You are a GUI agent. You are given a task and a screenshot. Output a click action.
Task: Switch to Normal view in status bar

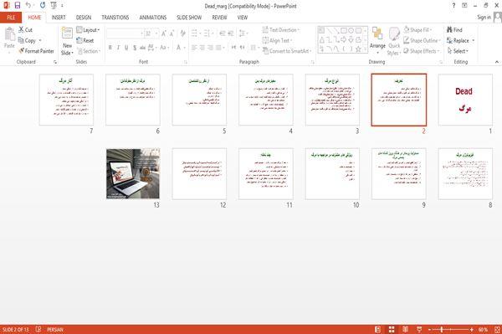pos(378,329)
